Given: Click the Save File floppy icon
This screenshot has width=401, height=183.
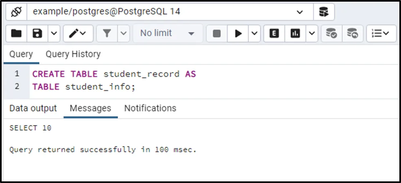Looking at the screenshot, I should click(38, 33).
